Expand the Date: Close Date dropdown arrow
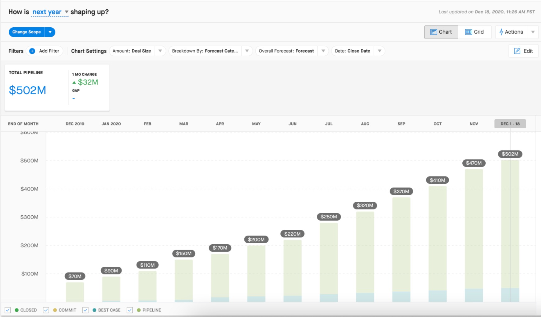This screenshot has width=541, height=317. point(380,51)
